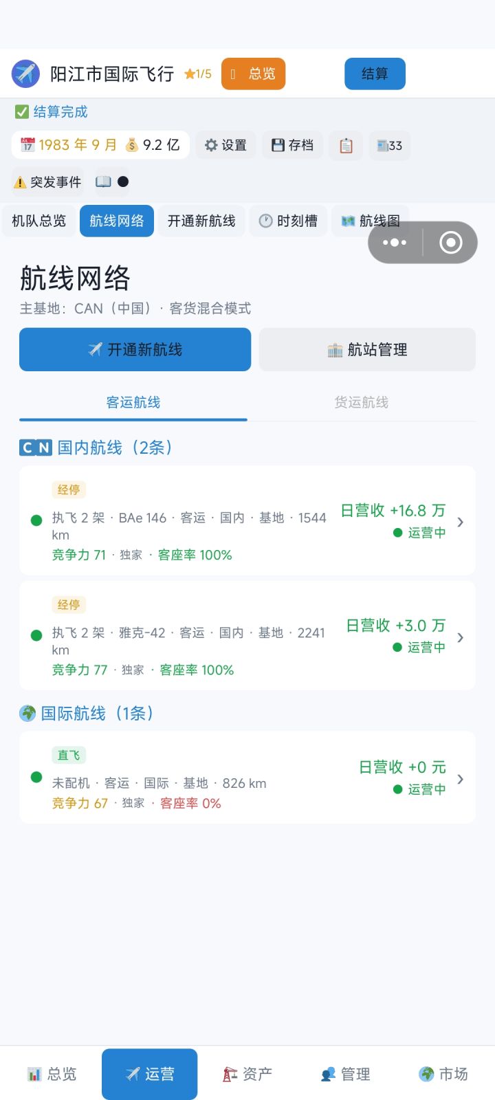Open the clipboard tasks icon

pyautogui.click(x=346, y=145)
